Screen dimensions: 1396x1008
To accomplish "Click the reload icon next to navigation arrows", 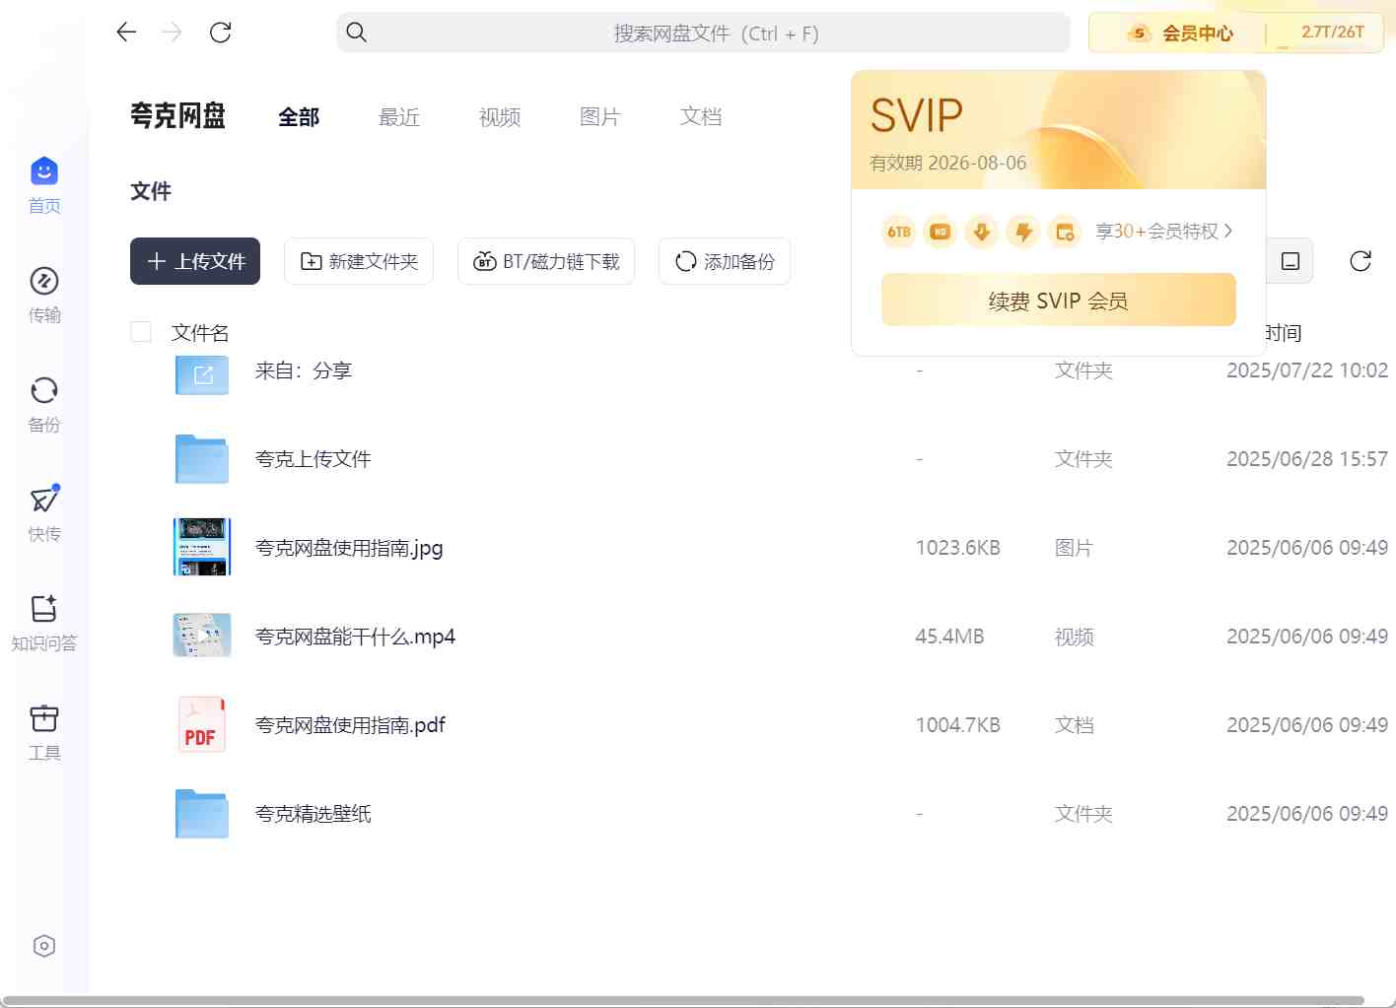I will coord(221,33).
